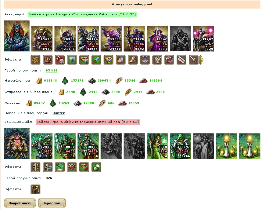This screenshot has height=209, width=262.
Task: Click the defender unit with 399147 troops
Action: (x=180, y=146)
